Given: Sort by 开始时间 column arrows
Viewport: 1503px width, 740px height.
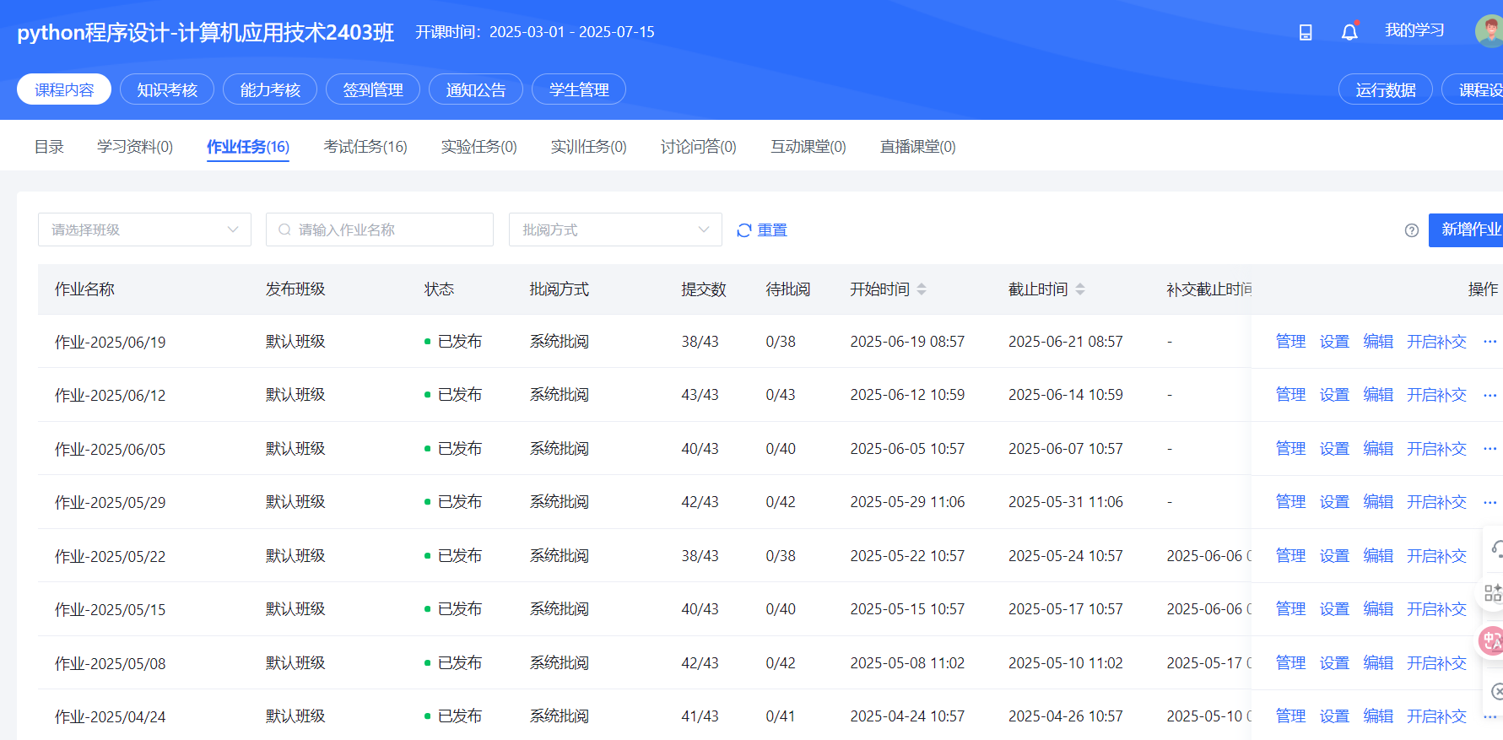Looking at the screenshot, I should click(x=922, y=289).
